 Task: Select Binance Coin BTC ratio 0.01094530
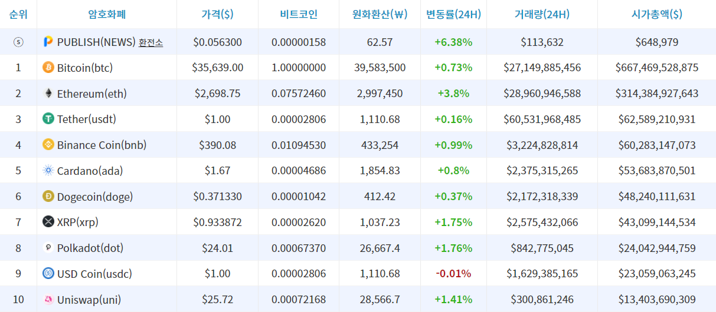pos(299,145)
